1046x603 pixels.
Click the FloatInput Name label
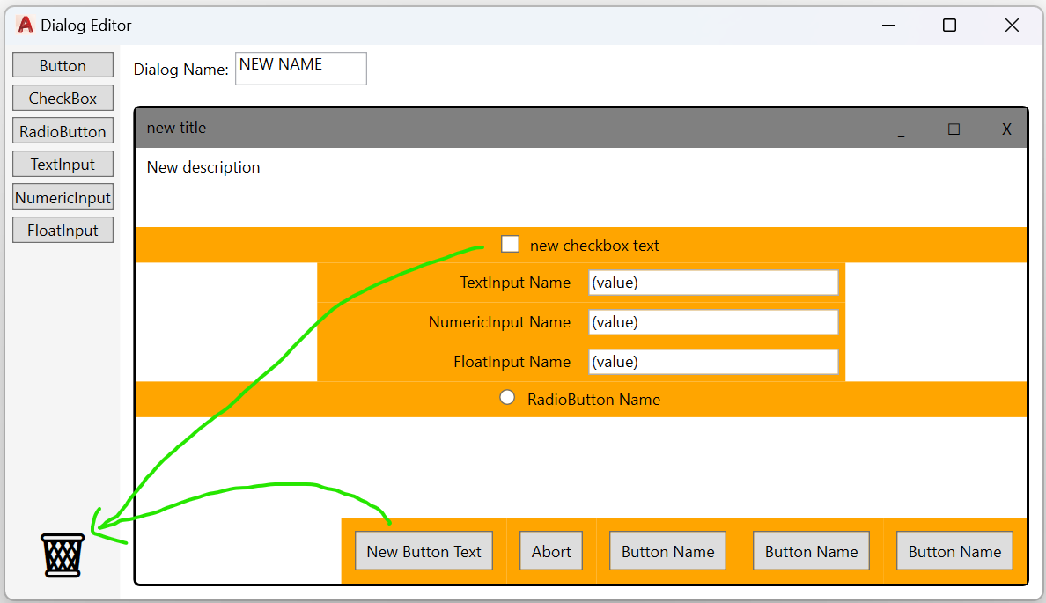(x=512, y=362)
